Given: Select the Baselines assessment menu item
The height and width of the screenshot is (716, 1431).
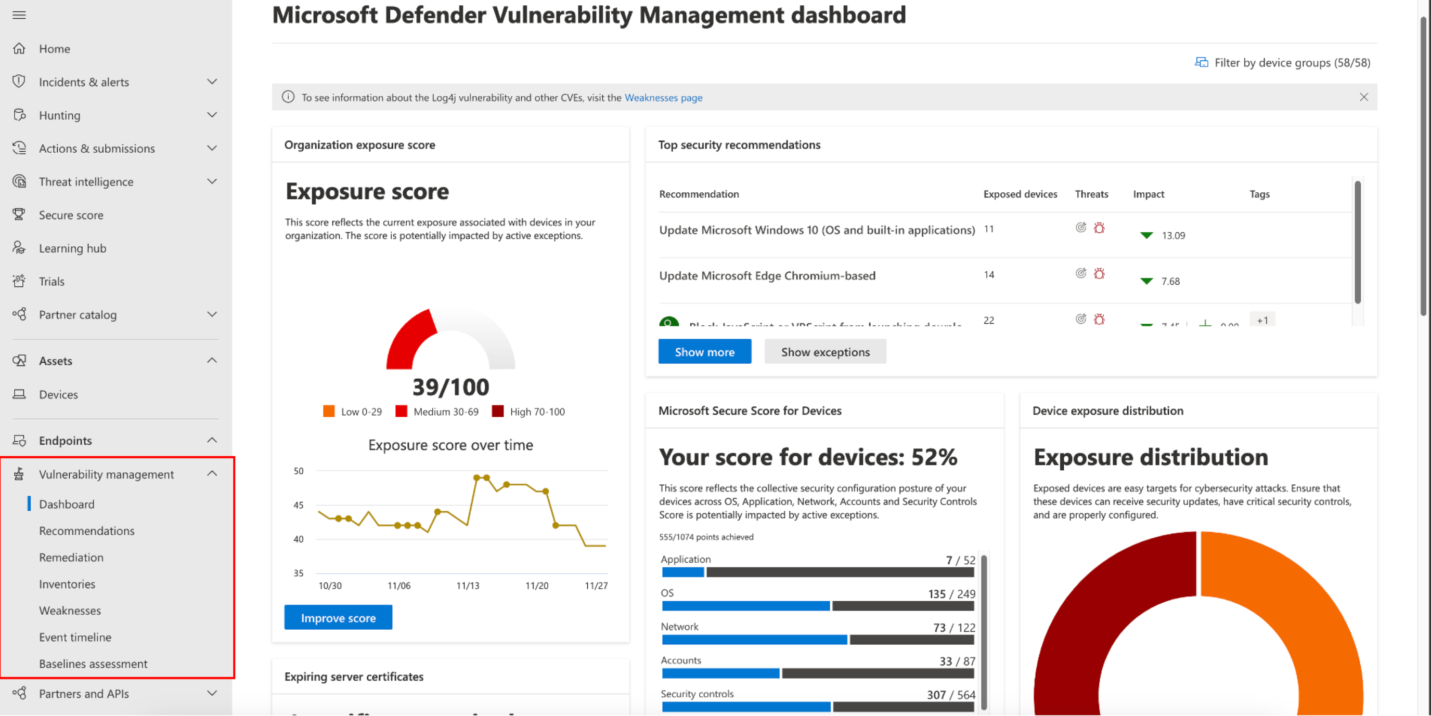Looking at the screenshot, I should [92, 663].
